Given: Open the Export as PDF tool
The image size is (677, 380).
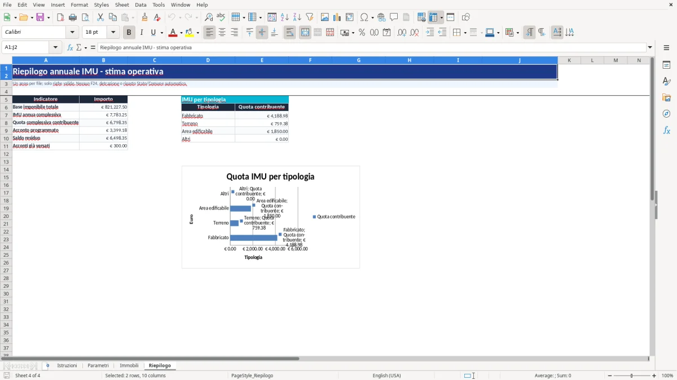Looking at the screenshot, I should (60, 17).
